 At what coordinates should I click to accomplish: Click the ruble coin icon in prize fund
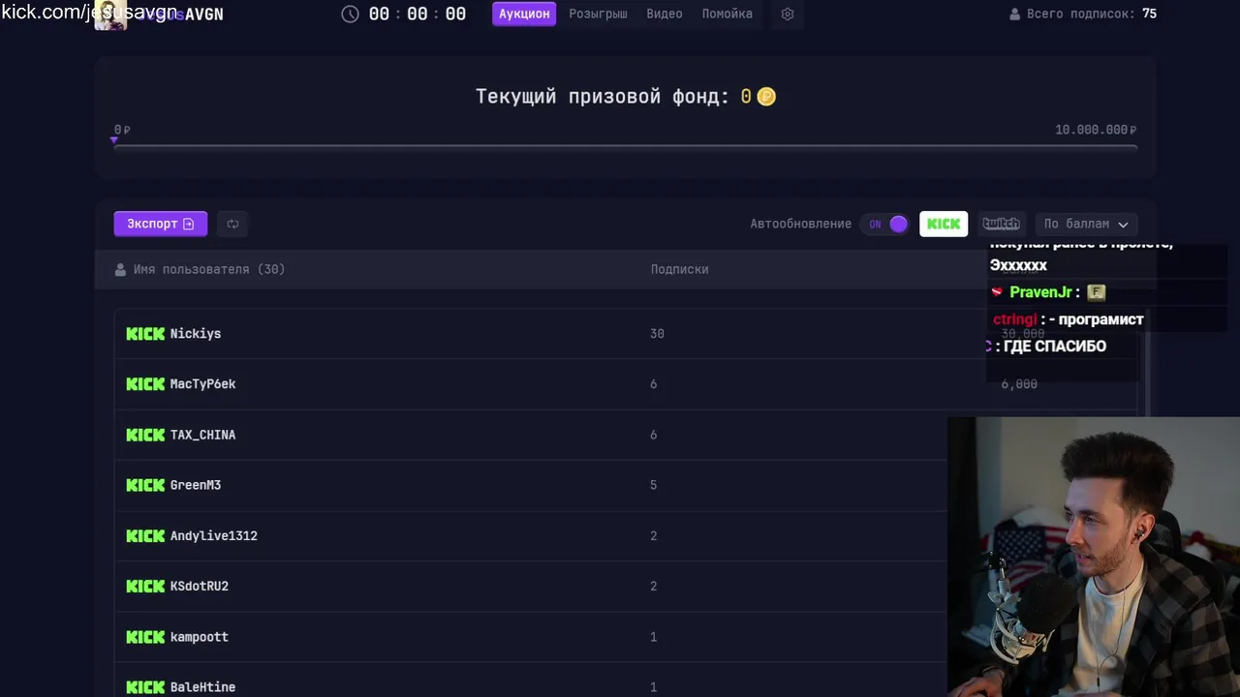point(766,97)
